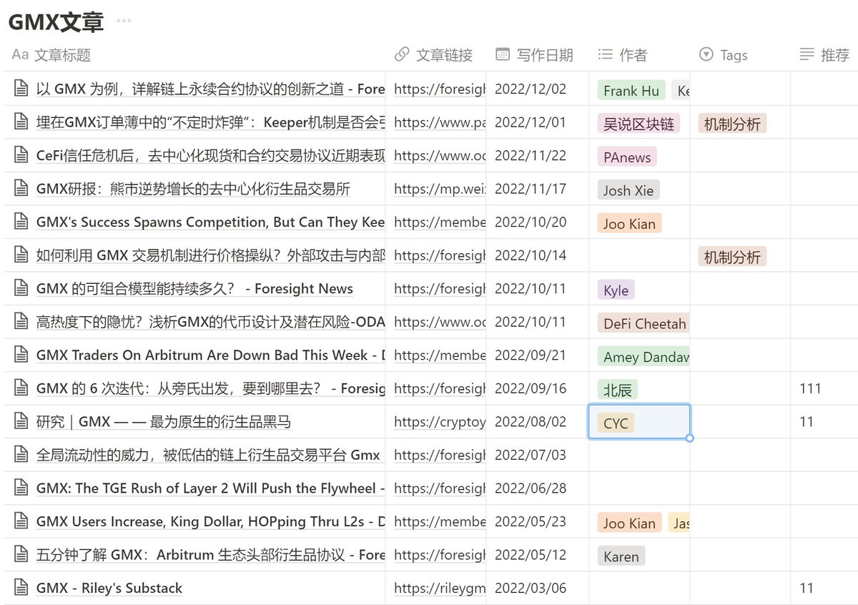Click page icon of GMX研报 row
This screenshot has height=605, width=858.
click(x=21, y=189)
